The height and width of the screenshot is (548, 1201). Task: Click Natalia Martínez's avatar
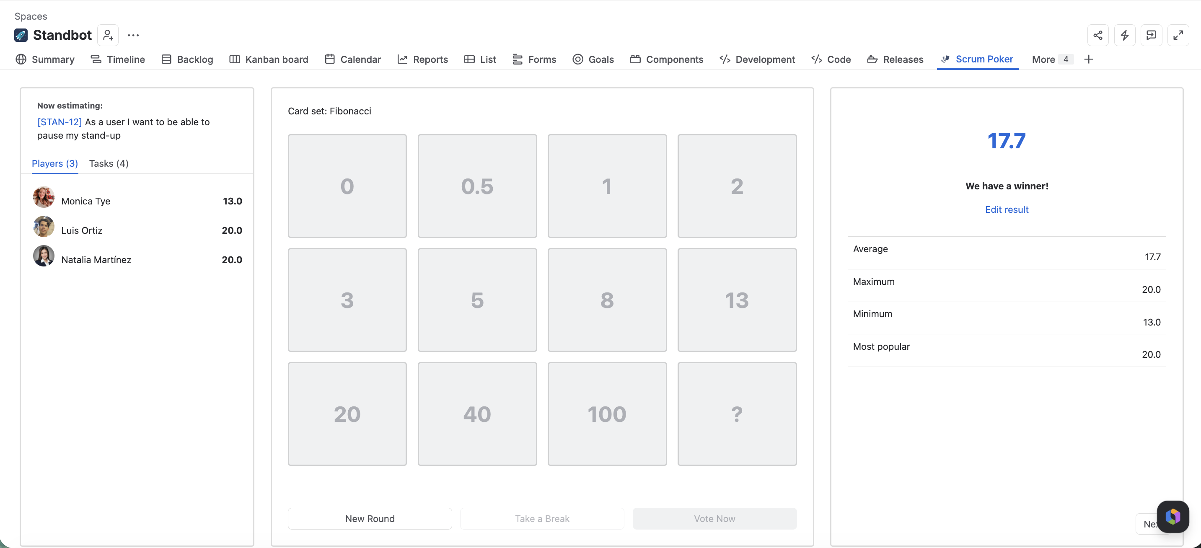pyautogui.click(x=44, y=256)
